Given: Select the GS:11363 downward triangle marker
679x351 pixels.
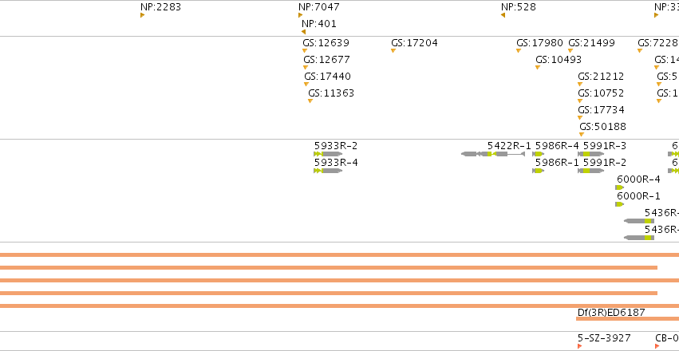Looking at the screenshot, I should (x=310, y=101).
